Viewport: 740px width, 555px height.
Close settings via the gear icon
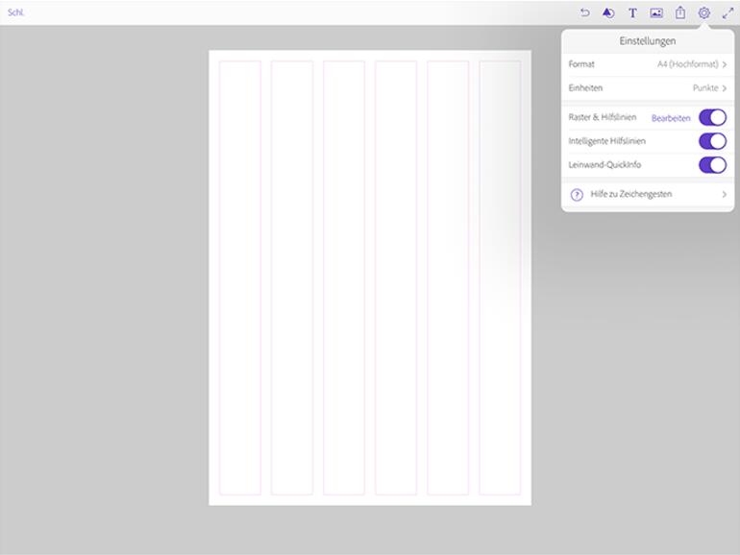(704, 12)
